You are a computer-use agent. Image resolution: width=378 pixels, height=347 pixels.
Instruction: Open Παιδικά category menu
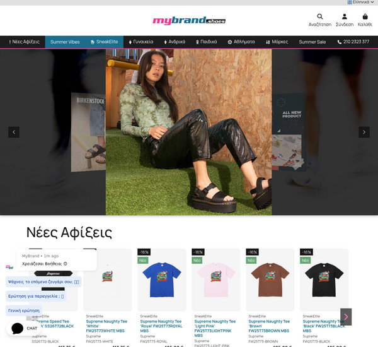point(207,42)
